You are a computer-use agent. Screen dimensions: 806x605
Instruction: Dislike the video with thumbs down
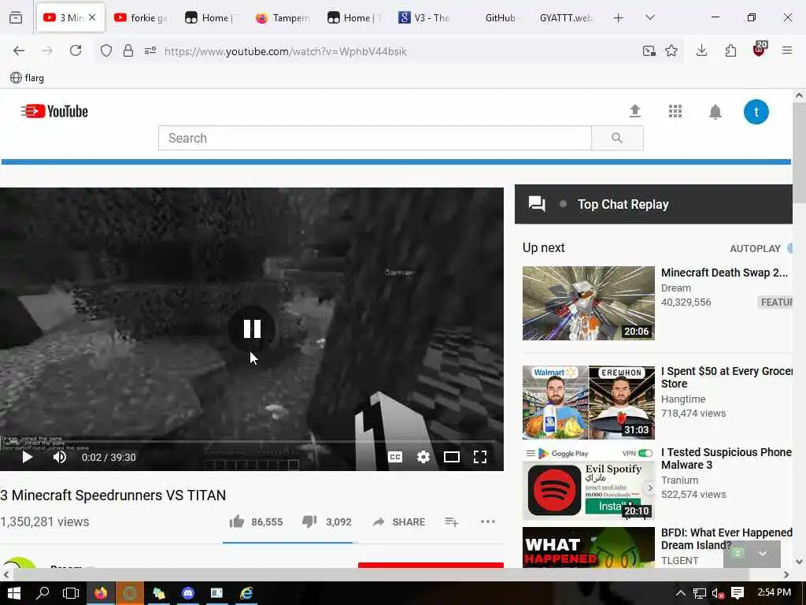click(309, 521)
